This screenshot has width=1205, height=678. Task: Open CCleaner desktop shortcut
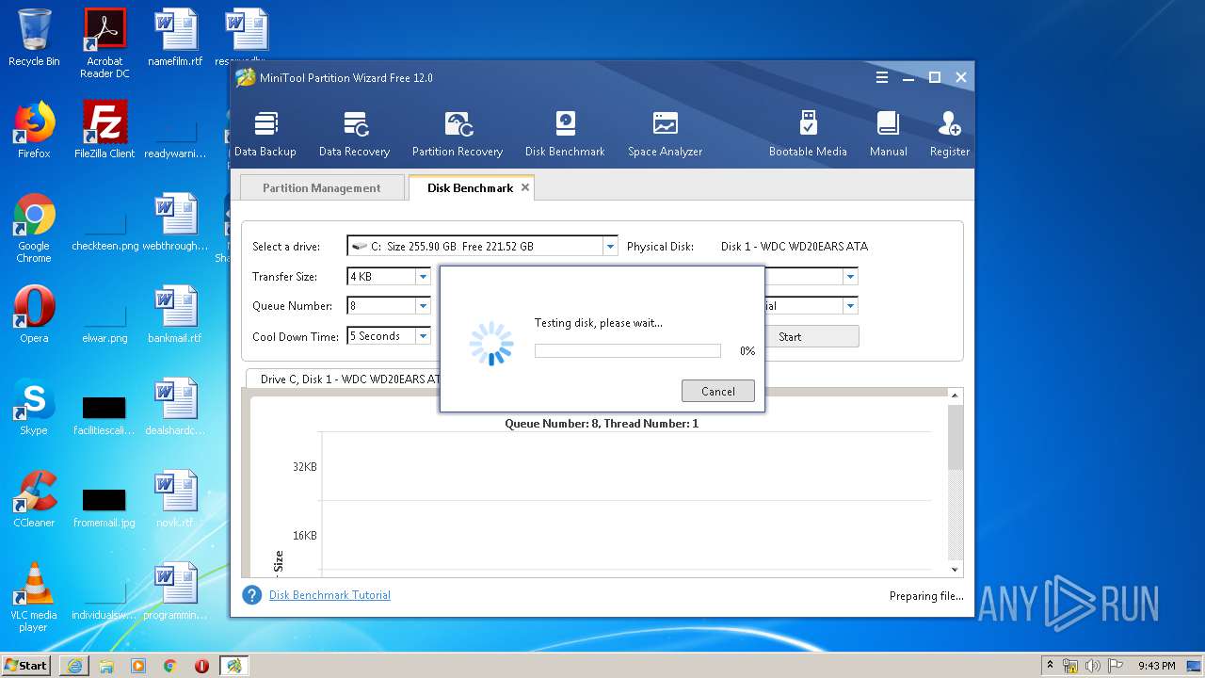34,499
